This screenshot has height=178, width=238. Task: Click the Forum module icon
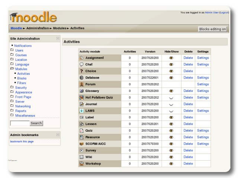pos(81,84)
